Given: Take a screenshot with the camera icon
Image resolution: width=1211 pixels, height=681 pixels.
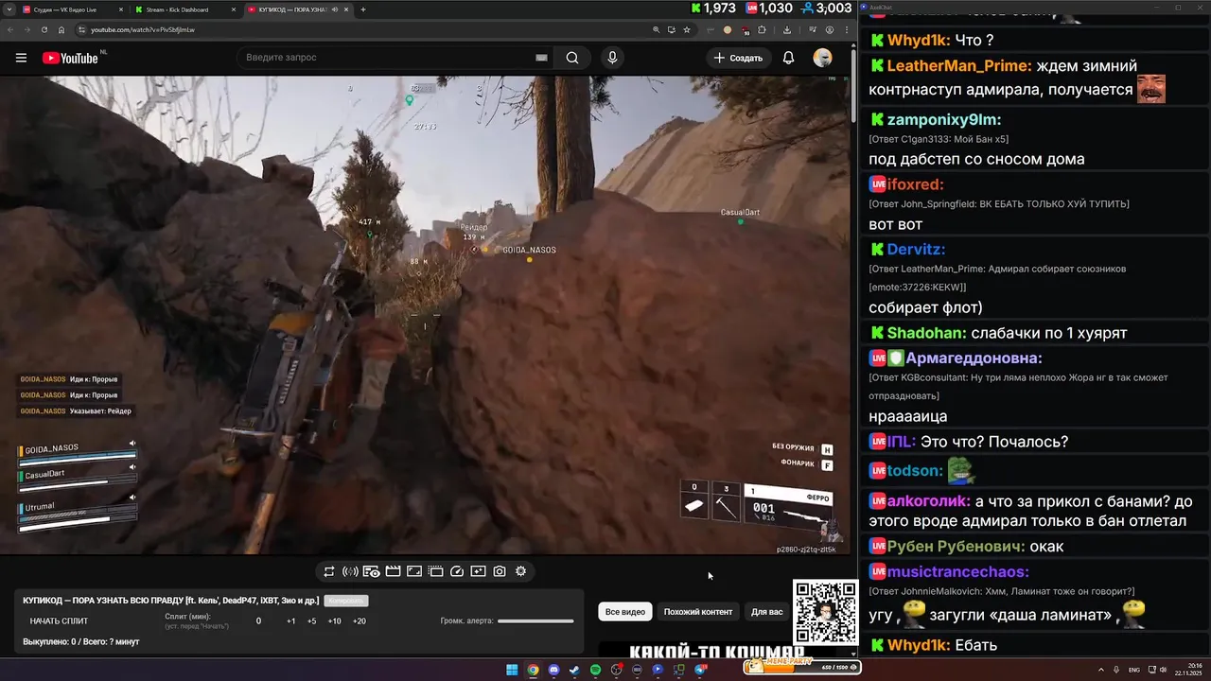Looking at the screenshot, I should [x=500, y=571].
